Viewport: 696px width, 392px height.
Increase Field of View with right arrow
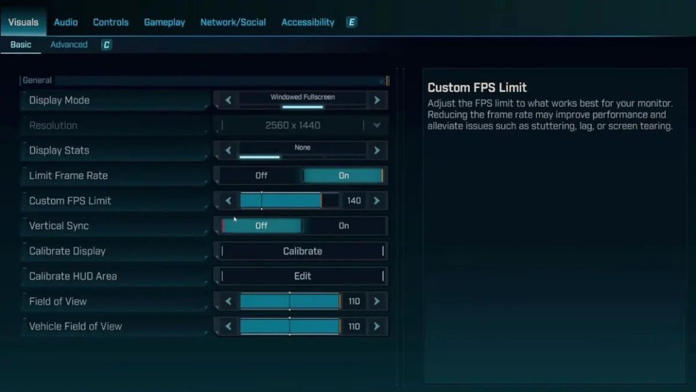click(x=377, y=301)
